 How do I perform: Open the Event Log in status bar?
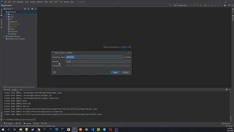226,124
